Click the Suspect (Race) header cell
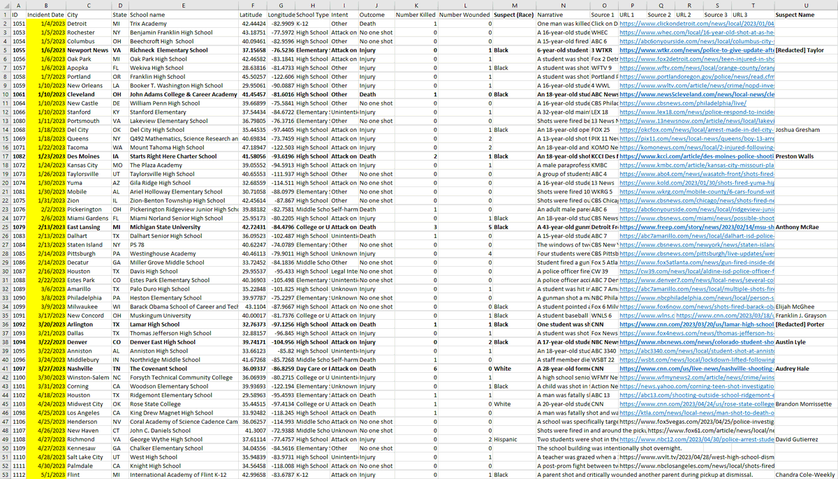This screenshot has height=479, width=838. click(x=515, y=14)
